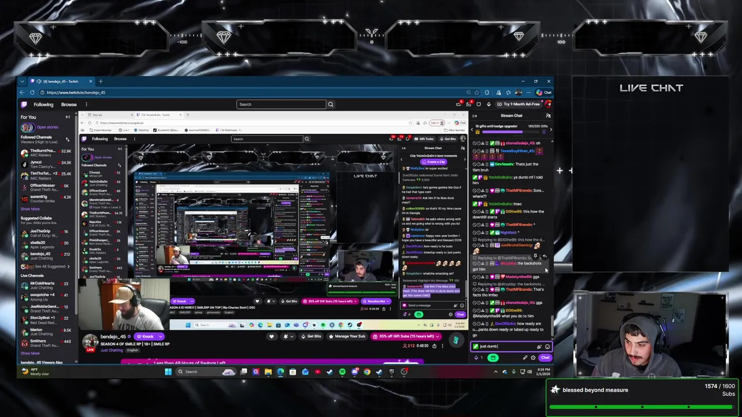Collapse the For You sidebar

coord(67,117)
